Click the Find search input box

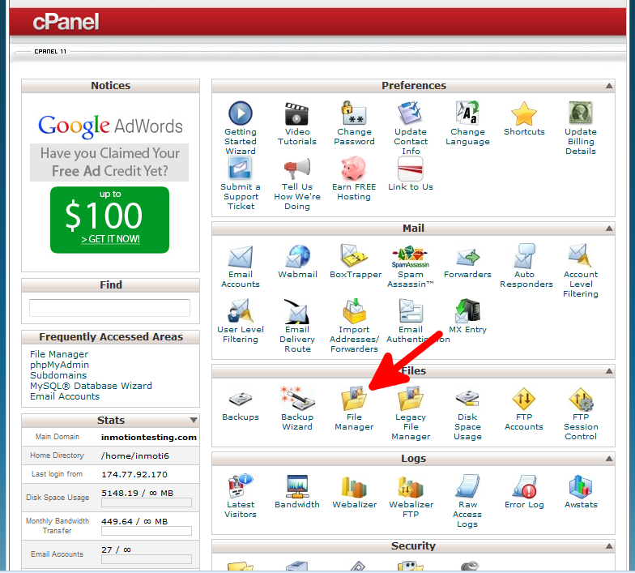[x=110, y=308]
